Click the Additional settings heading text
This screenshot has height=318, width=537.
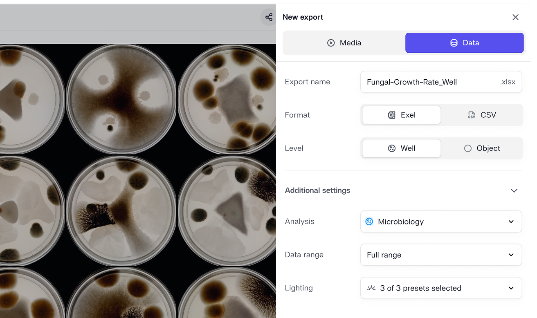click(x=317, y=190)
